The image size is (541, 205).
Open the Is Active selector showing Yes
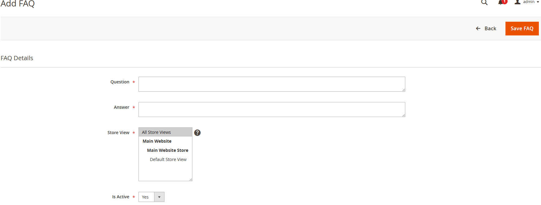coord(146,197)
